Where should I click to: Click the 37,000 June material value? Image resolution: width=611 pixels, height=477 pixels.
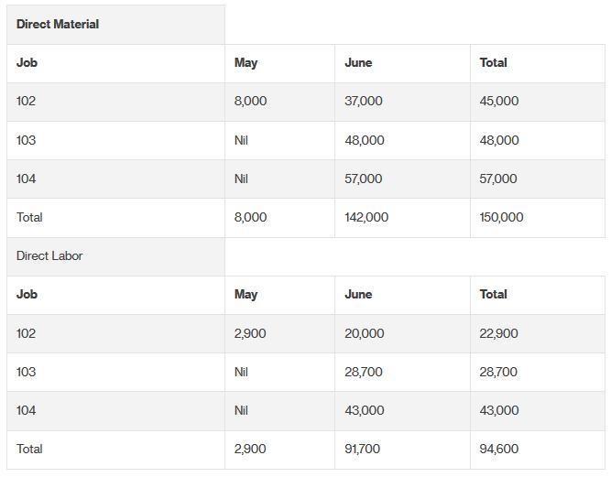363,102
